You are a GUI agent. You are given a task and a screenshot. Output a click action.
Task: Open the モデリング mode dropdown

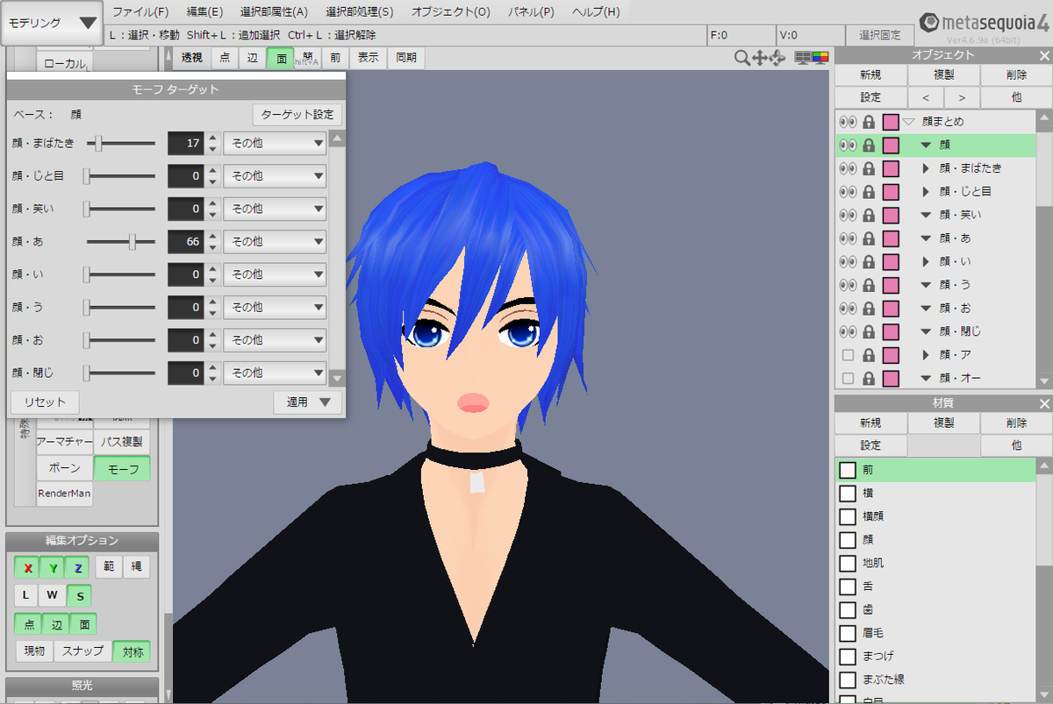point(52,23)
